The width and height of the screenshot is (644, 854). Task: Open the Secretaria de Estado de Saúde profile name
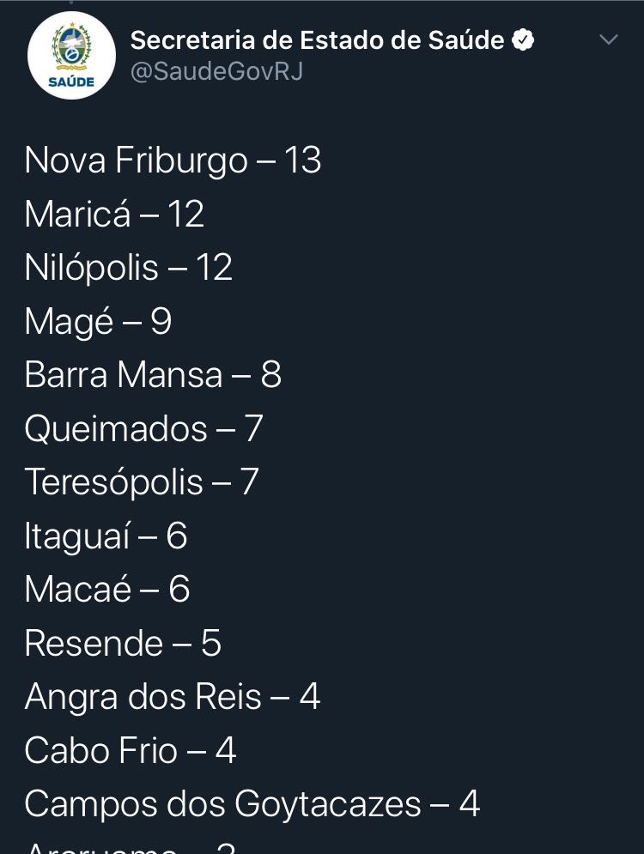(x=317, y=40)
